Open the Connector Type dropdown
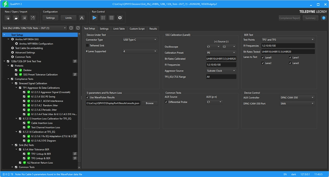Image resolution: width=329 pixels, height=177 pixels. [x=139, y=40]
